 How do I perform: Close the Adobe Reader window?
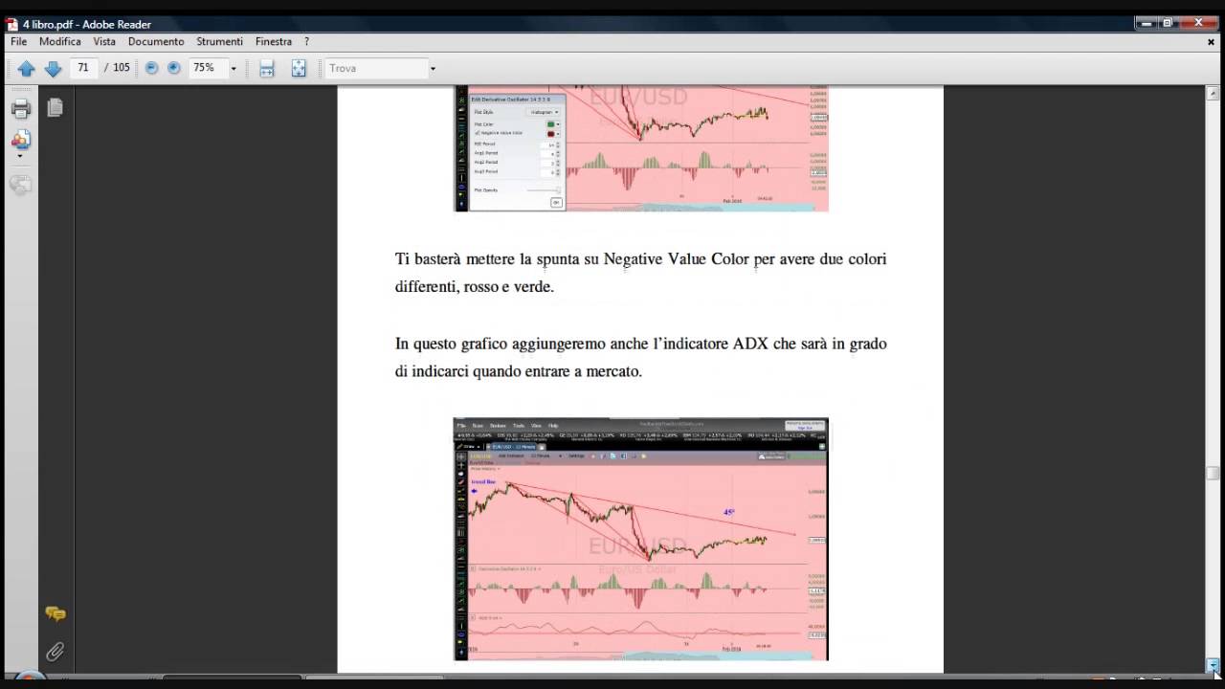tap(1198, 23)
